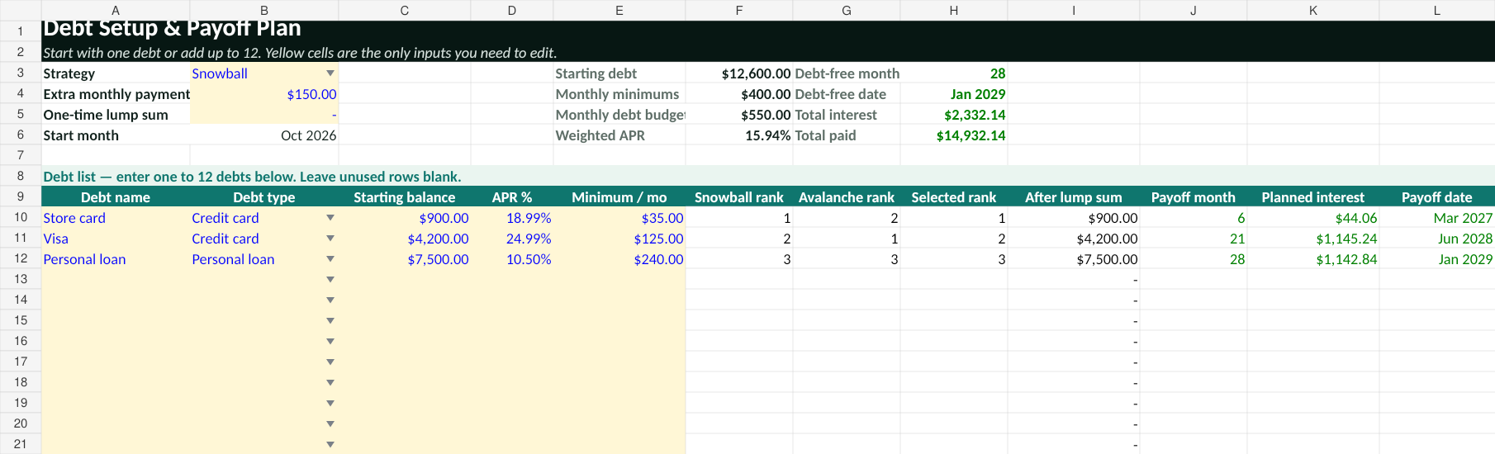Click the 'Minimum / mo' column header

click(619, 197)
